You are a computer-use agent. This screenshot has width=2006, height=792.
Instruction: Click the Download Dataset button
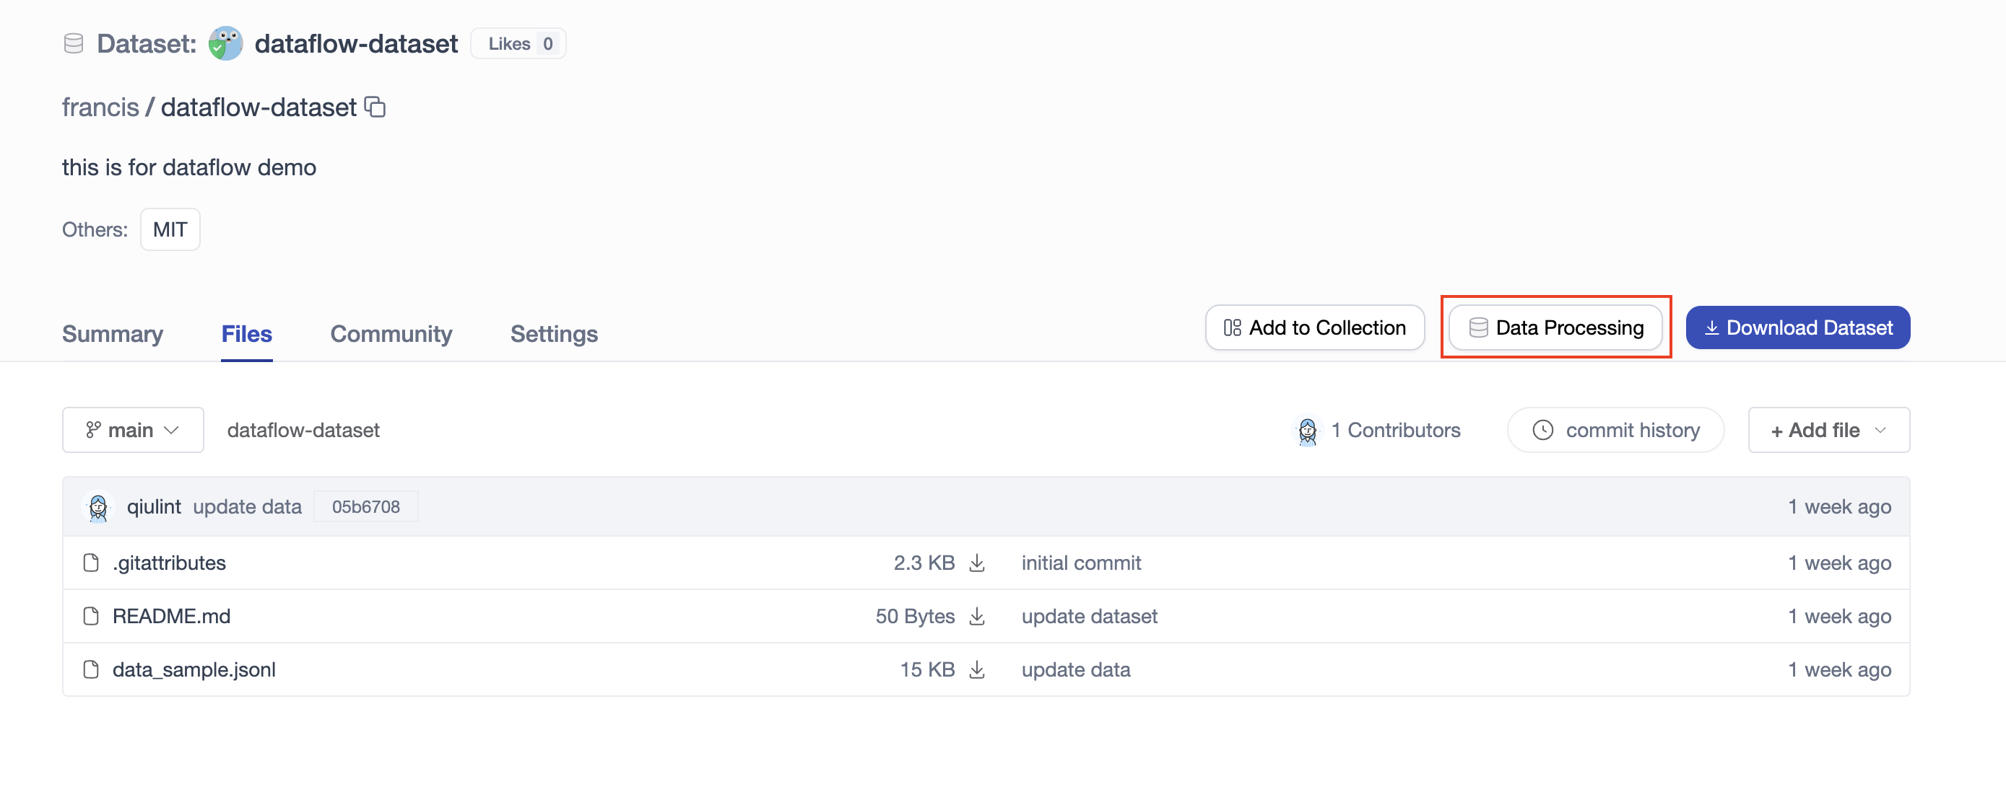(1797, 327)
